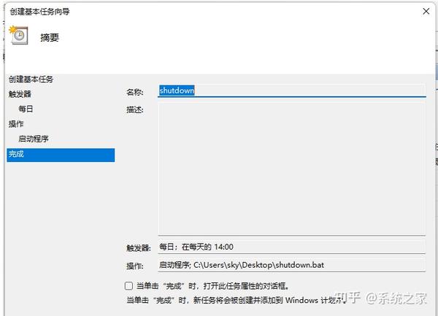Select the 触发器 step in sidebar

[20, 94]
